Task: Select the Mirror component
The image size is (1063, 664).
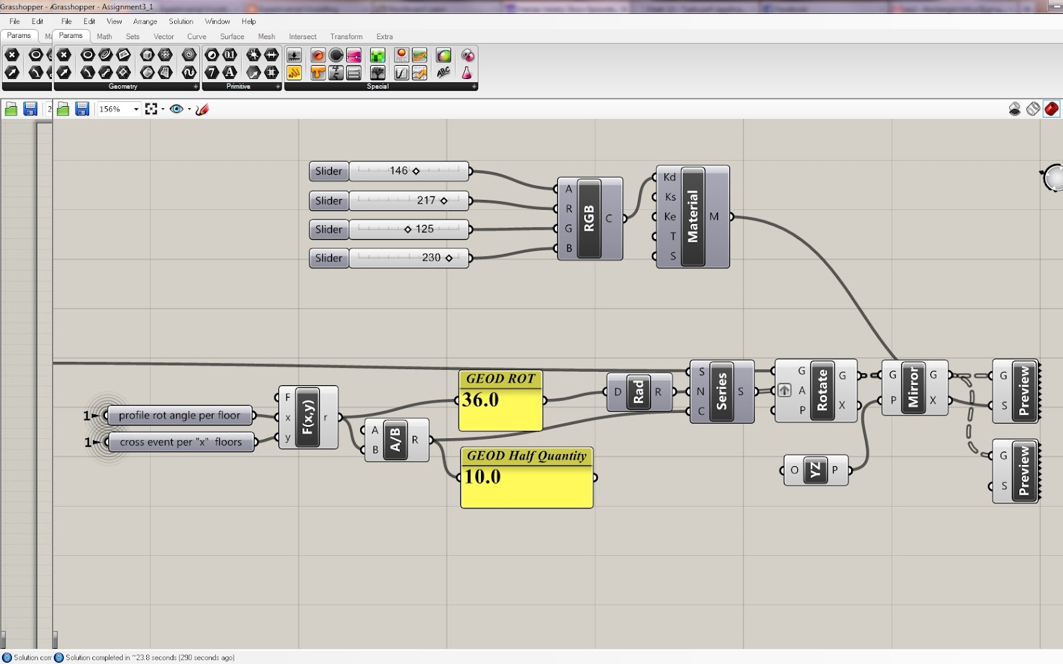Action: [x=913, y=388]
